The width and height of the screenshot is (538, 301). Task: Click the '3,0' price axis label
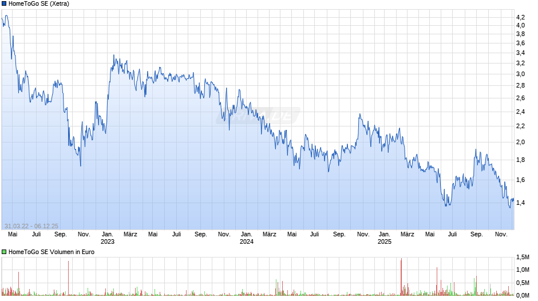[520, 74]
